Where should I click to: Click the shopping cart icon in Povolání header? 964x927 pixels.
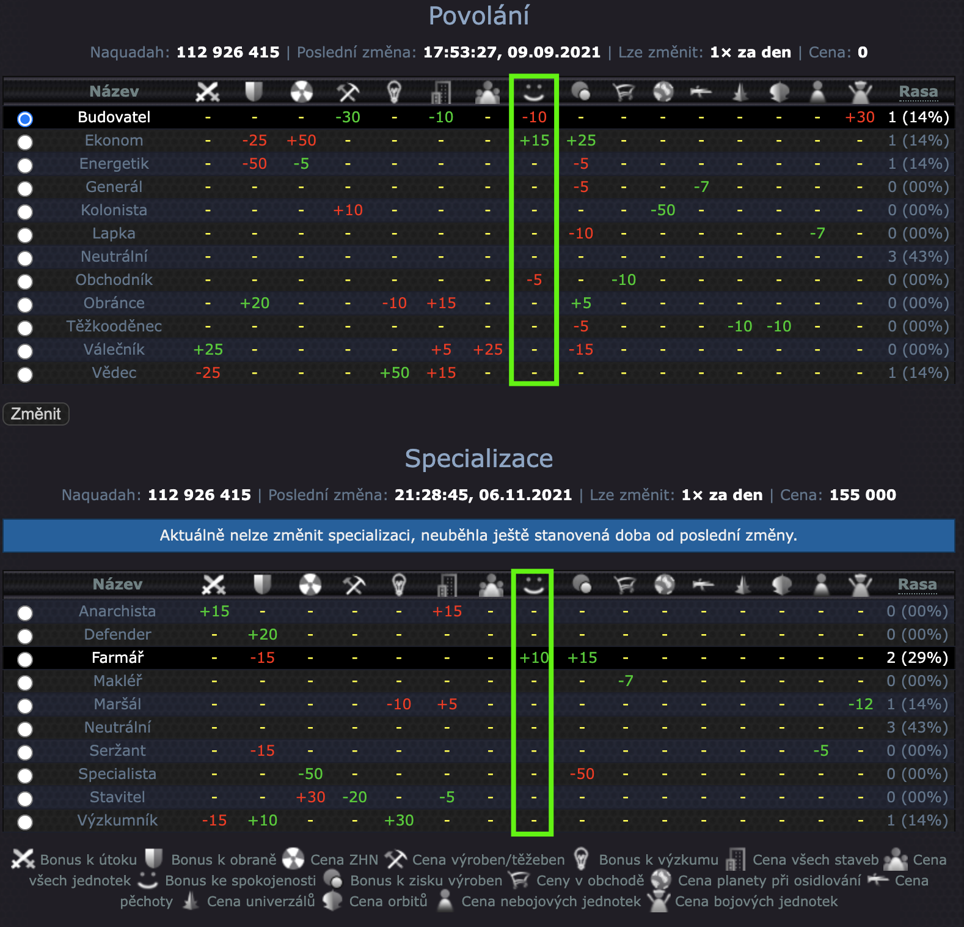click(623, 92)
